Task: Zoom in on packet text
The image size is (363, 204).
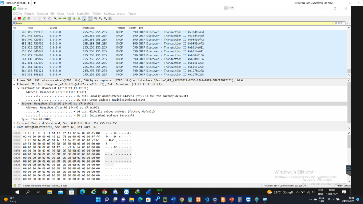Action: click(96, 18)
